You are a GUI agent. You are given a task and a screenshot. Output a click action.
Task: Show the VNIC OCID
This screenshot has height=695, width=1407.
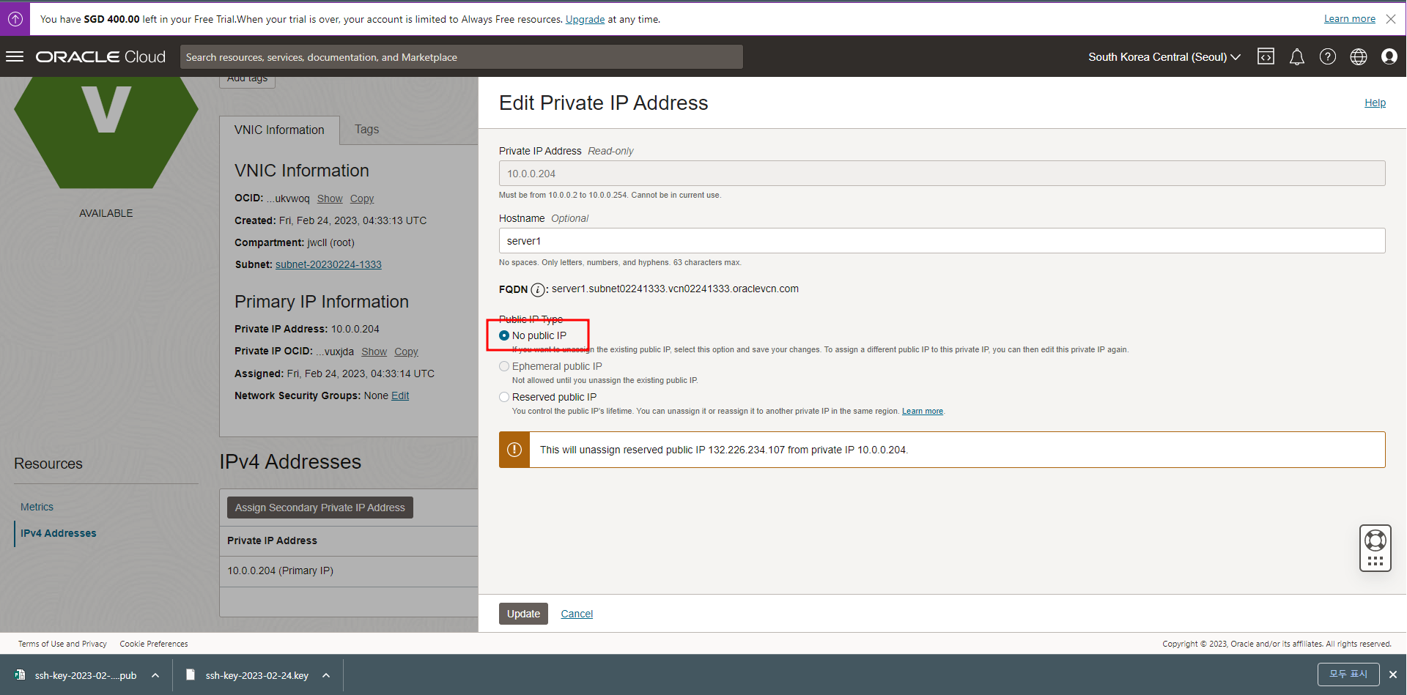[x=330, y=198]
